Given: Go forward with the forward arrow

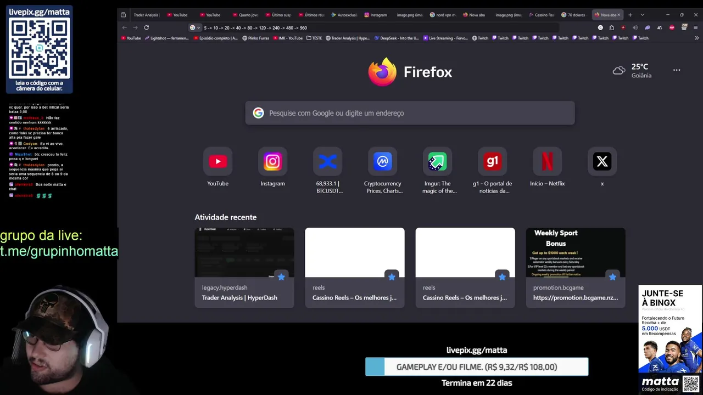Looking at the screenshot, I should coord(135,27).
